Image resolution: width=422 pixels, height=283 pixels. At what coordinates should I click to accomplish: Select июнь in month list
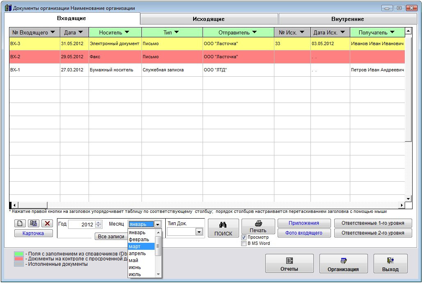click(141, 267)
